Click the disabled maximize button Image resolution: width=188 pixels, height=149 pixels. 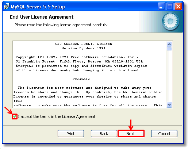pos(170,7)
